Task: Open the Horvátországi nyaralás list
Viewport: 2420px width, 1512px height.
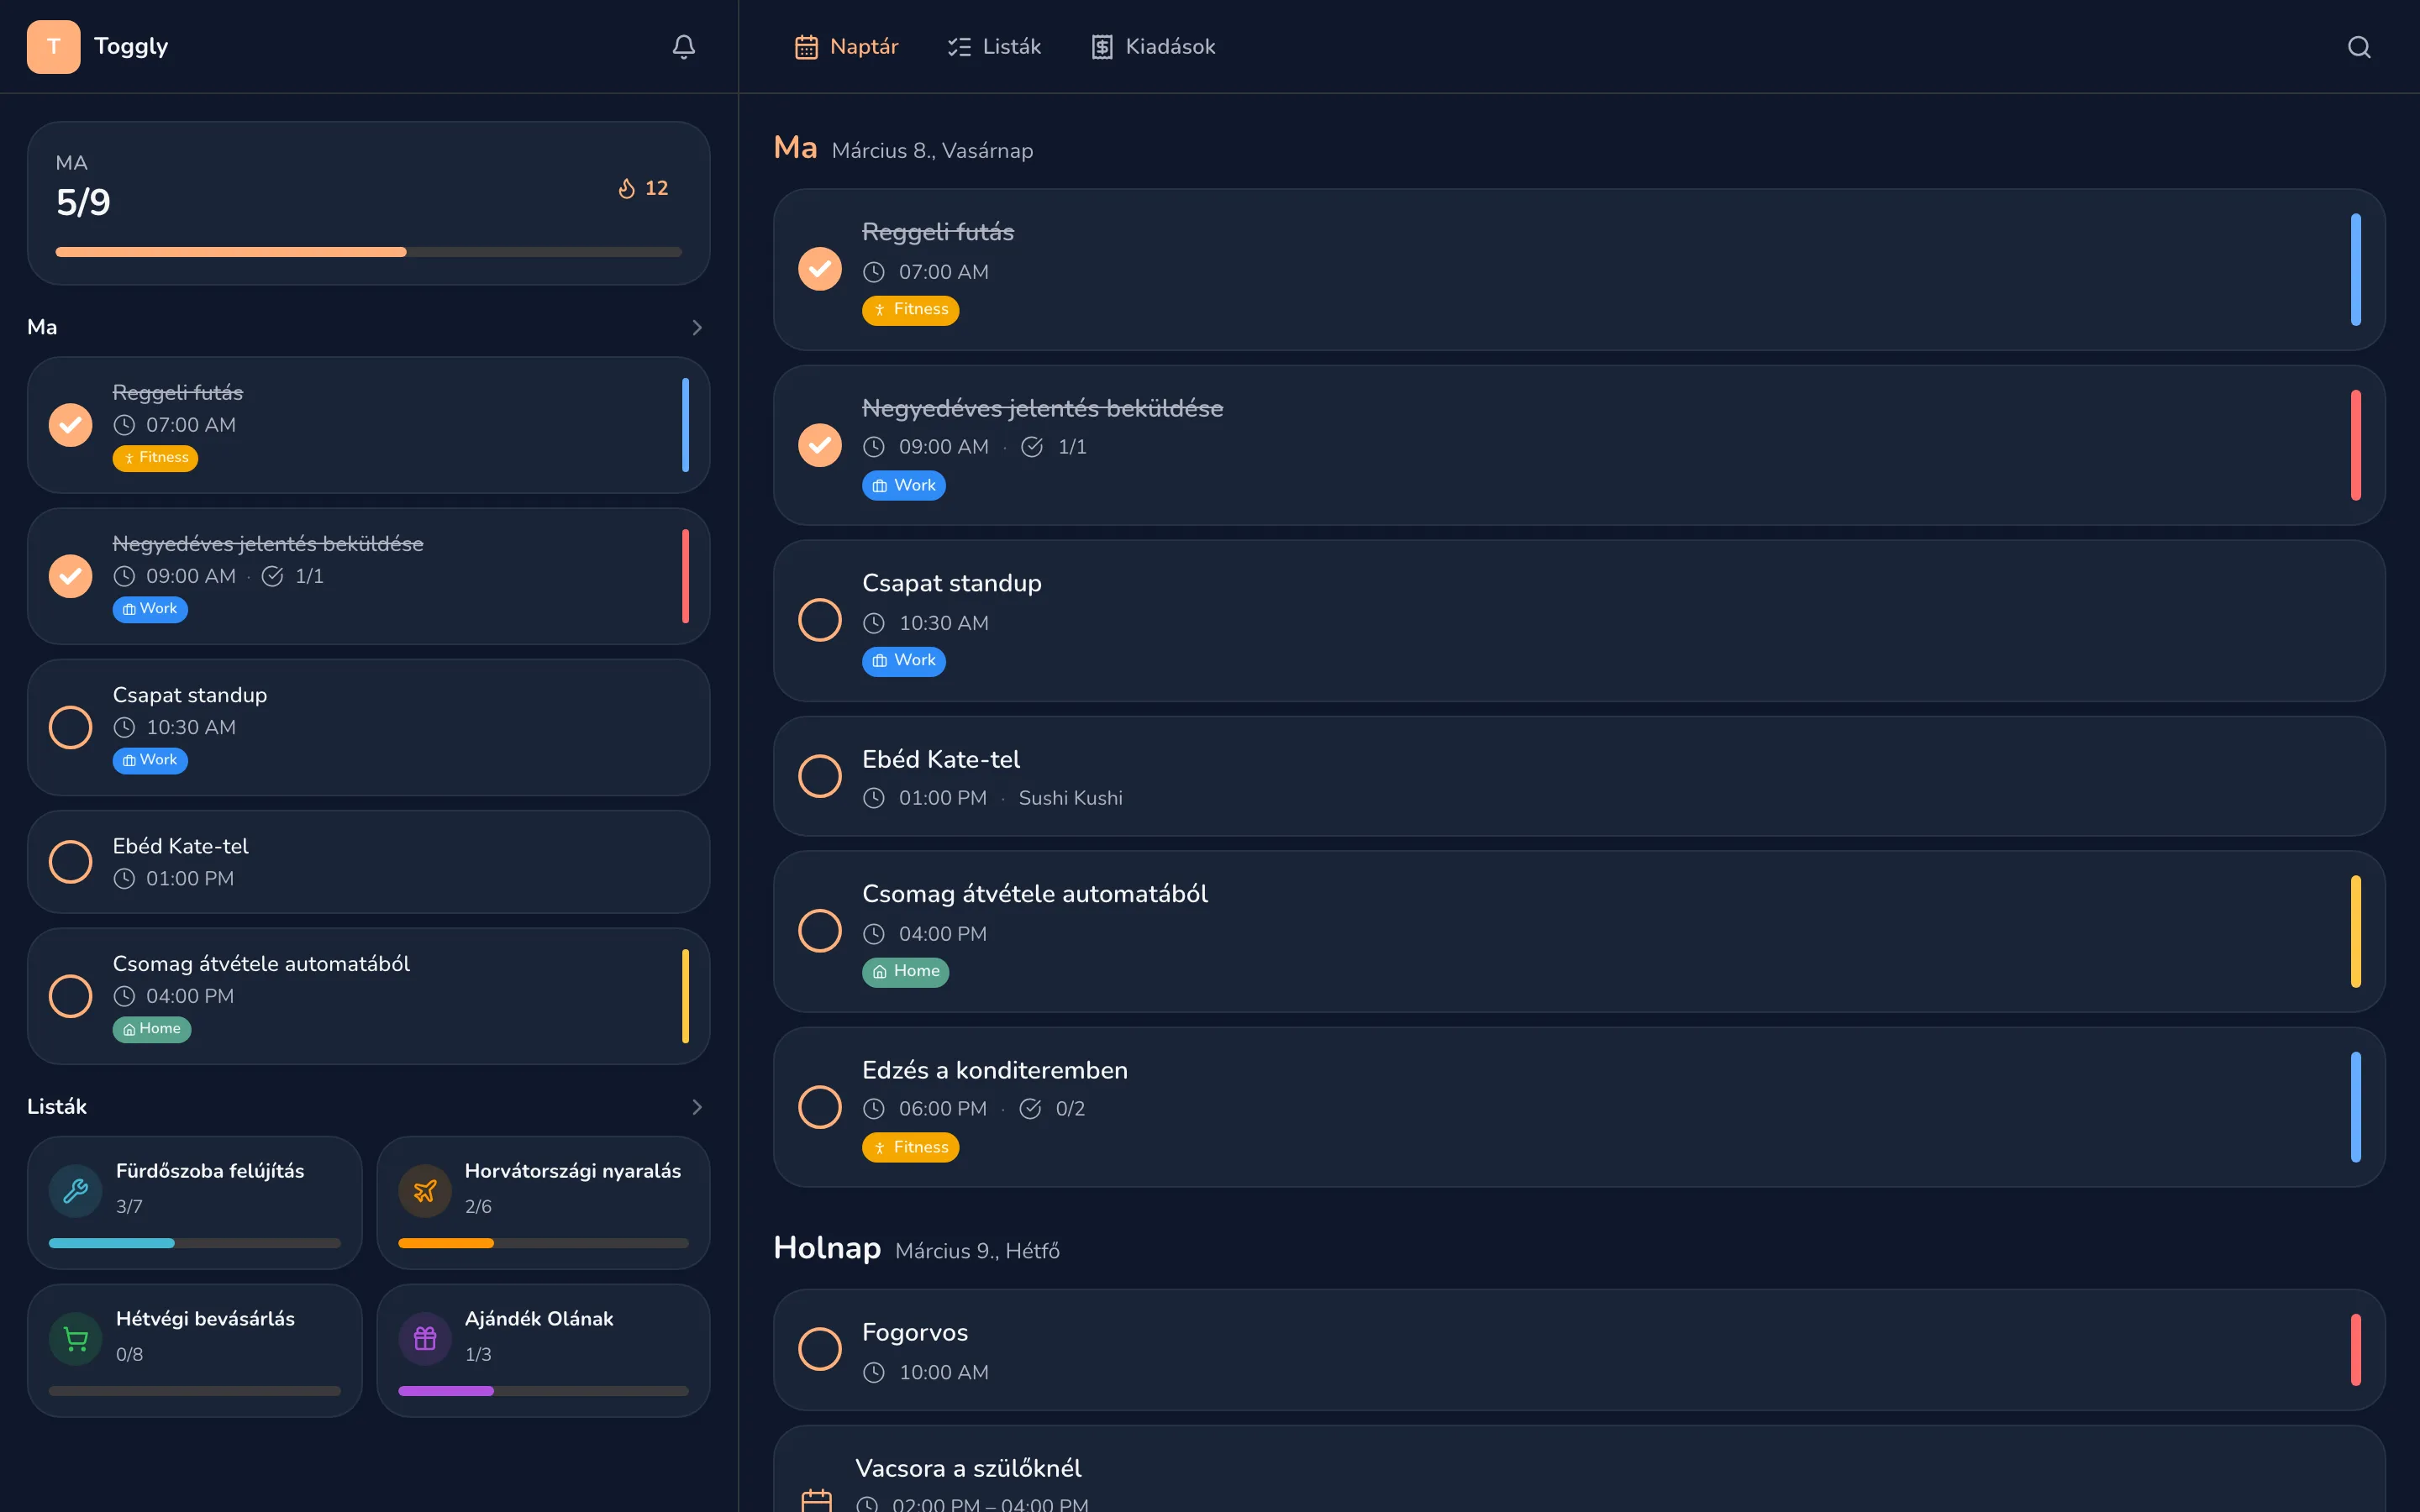Action: coord(544,1203)
